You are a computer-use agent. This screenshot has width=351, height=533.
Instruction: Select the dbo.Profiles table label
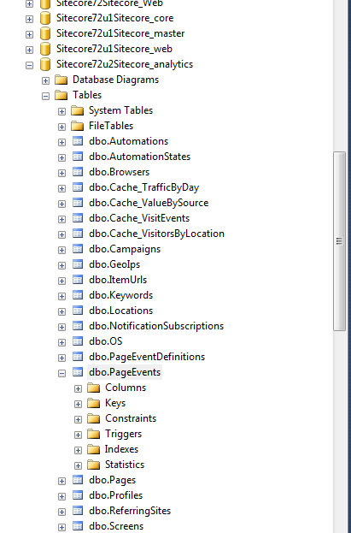tap(116, 495)
